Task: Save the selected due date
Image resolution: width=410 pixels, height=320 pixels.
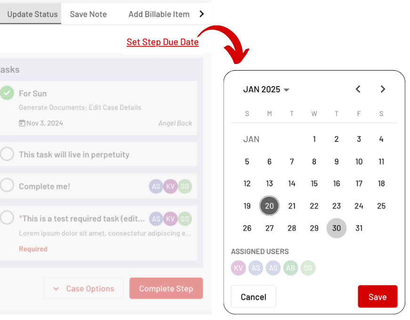Action: [x=378, y=296]
